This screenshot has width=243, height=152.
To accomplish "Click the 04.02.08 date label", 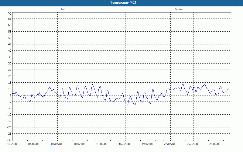I will click(x=34, y=144).
